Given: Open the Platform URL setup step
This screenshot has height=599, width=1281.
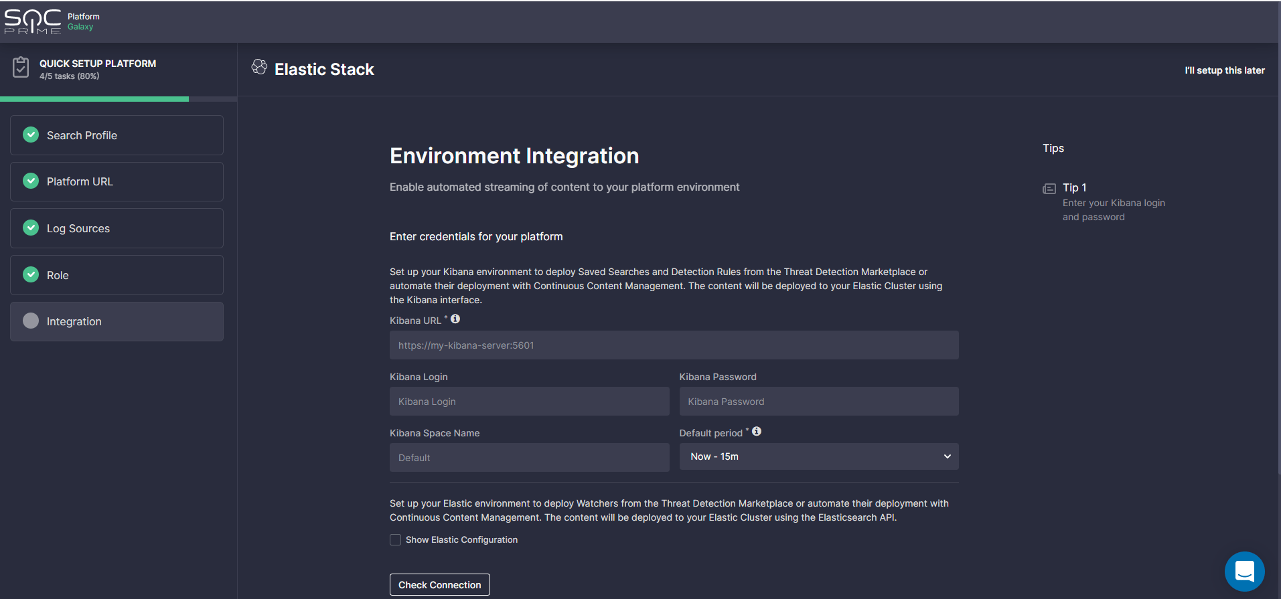Looking at the screenshot, I should pos(117,182).
